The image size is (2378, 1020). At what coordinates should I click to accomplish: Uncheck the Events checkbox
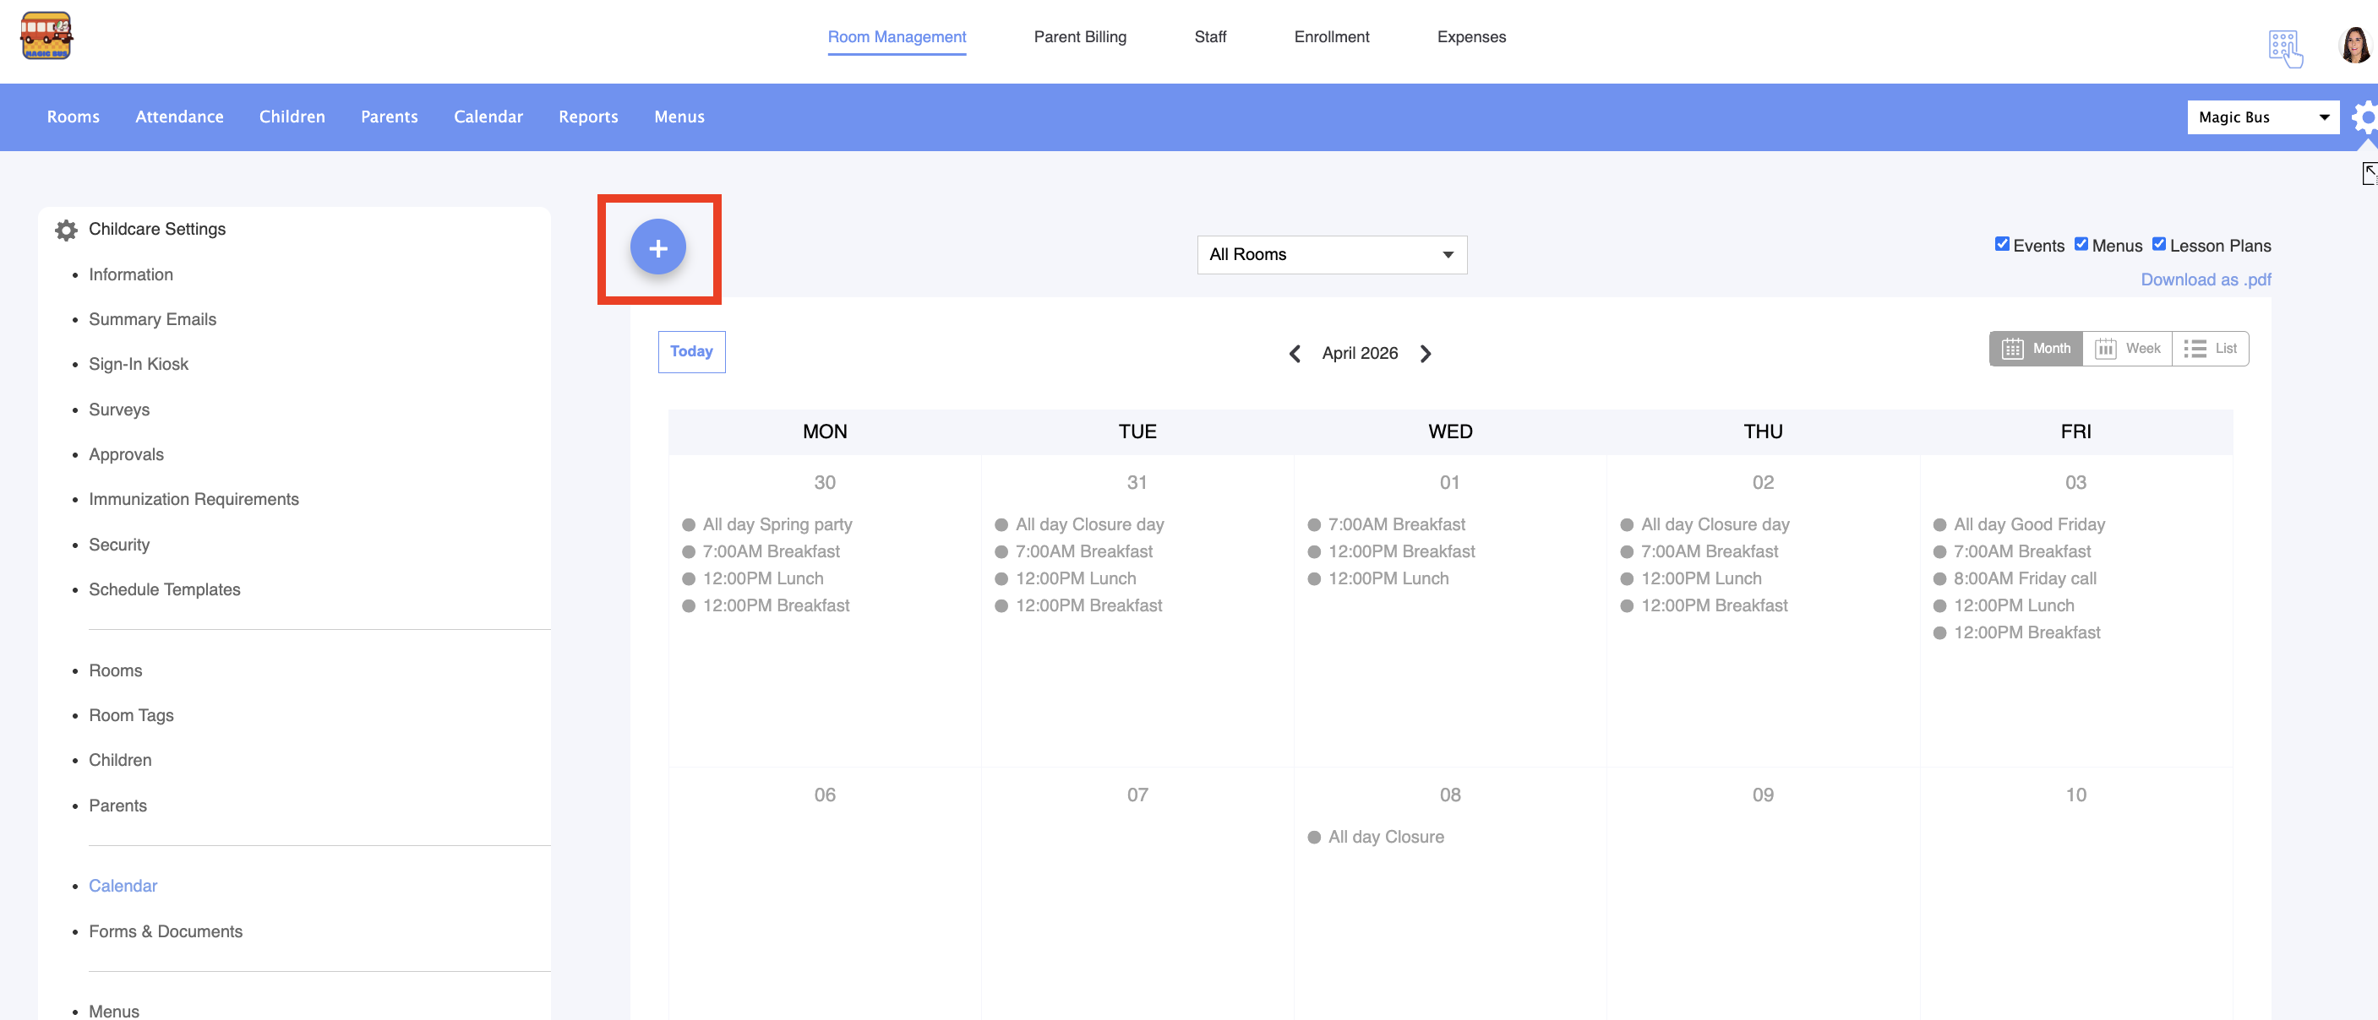(2001, 244)
